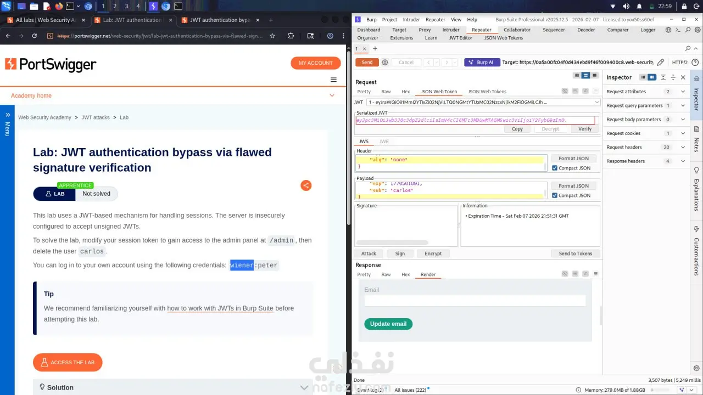Open the volume control in system tray
This screenshot has height=395, width=703.
click(x=627, y=6)
